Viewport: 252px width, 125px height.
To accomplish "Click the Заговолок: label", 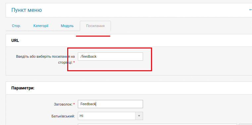I will [65, 104].
